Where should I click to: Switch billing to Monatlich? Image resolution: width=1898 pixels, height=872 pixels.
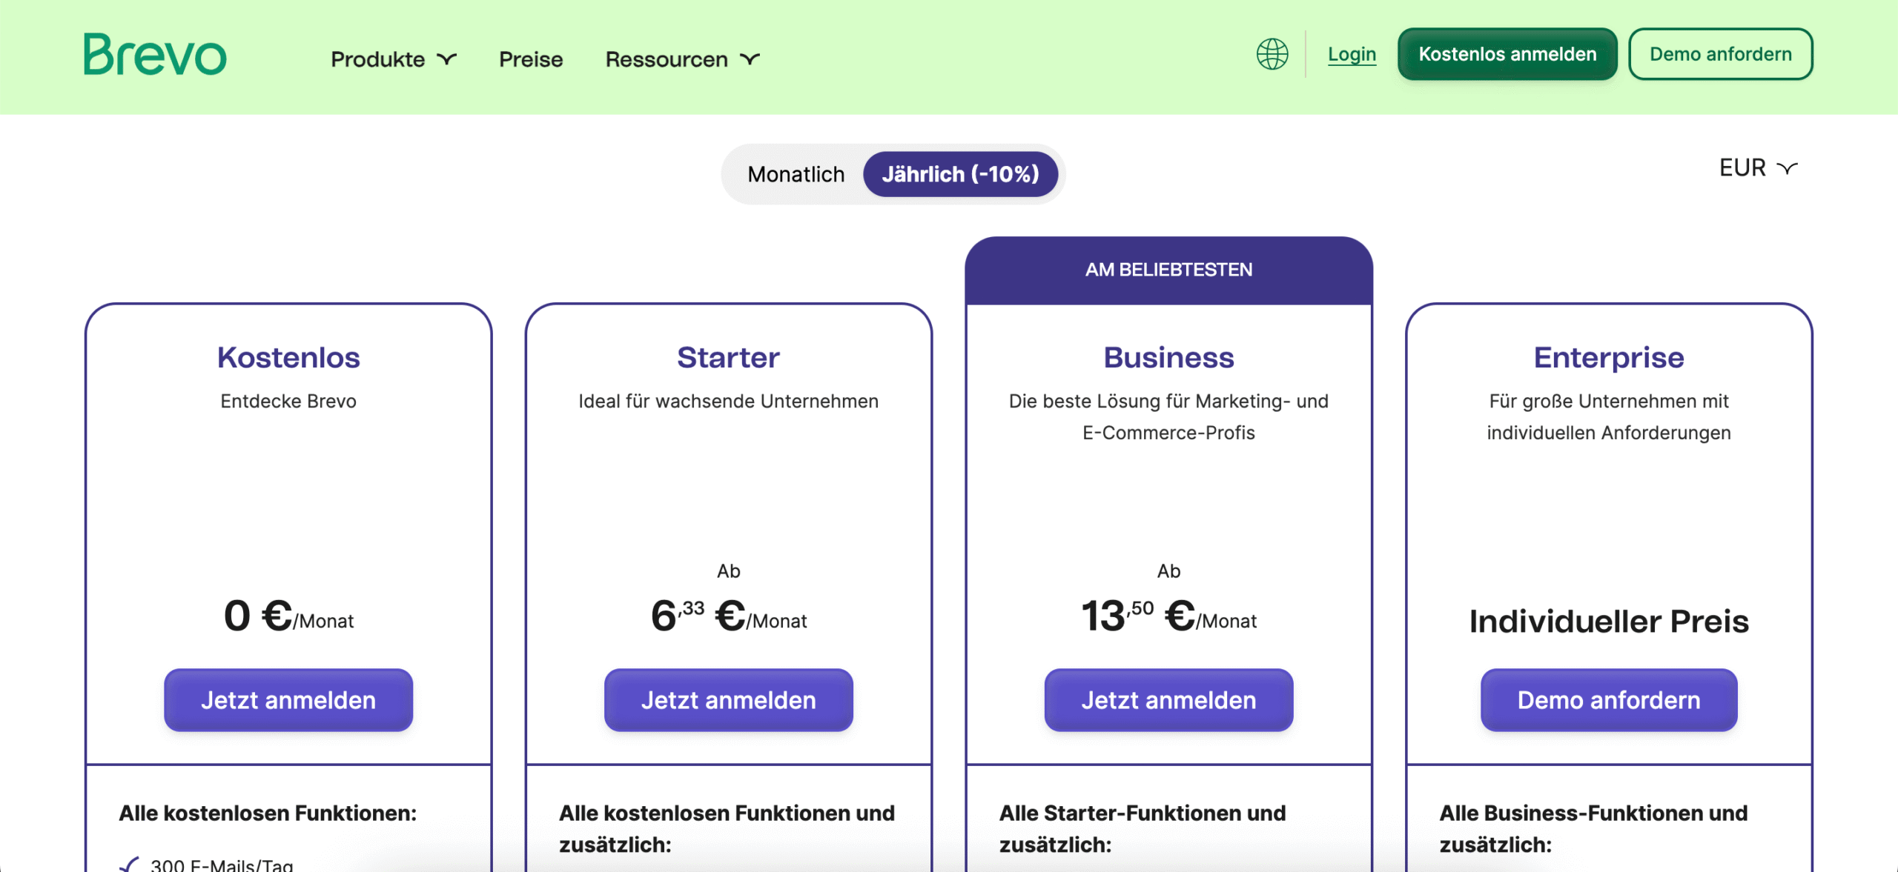(x=796, y=174)
